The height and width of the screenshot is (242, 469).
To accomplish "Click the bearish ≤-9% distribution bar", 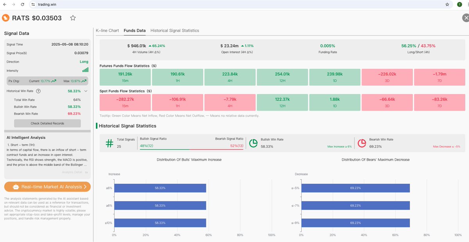I will click(356, 223).
